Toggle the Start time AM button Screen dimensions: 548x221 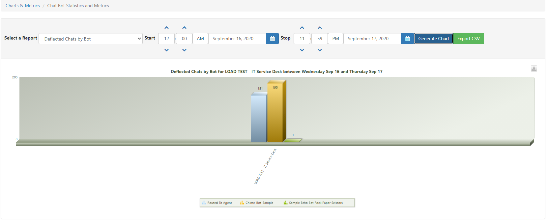pyautogui.click(x=200, y=39)
